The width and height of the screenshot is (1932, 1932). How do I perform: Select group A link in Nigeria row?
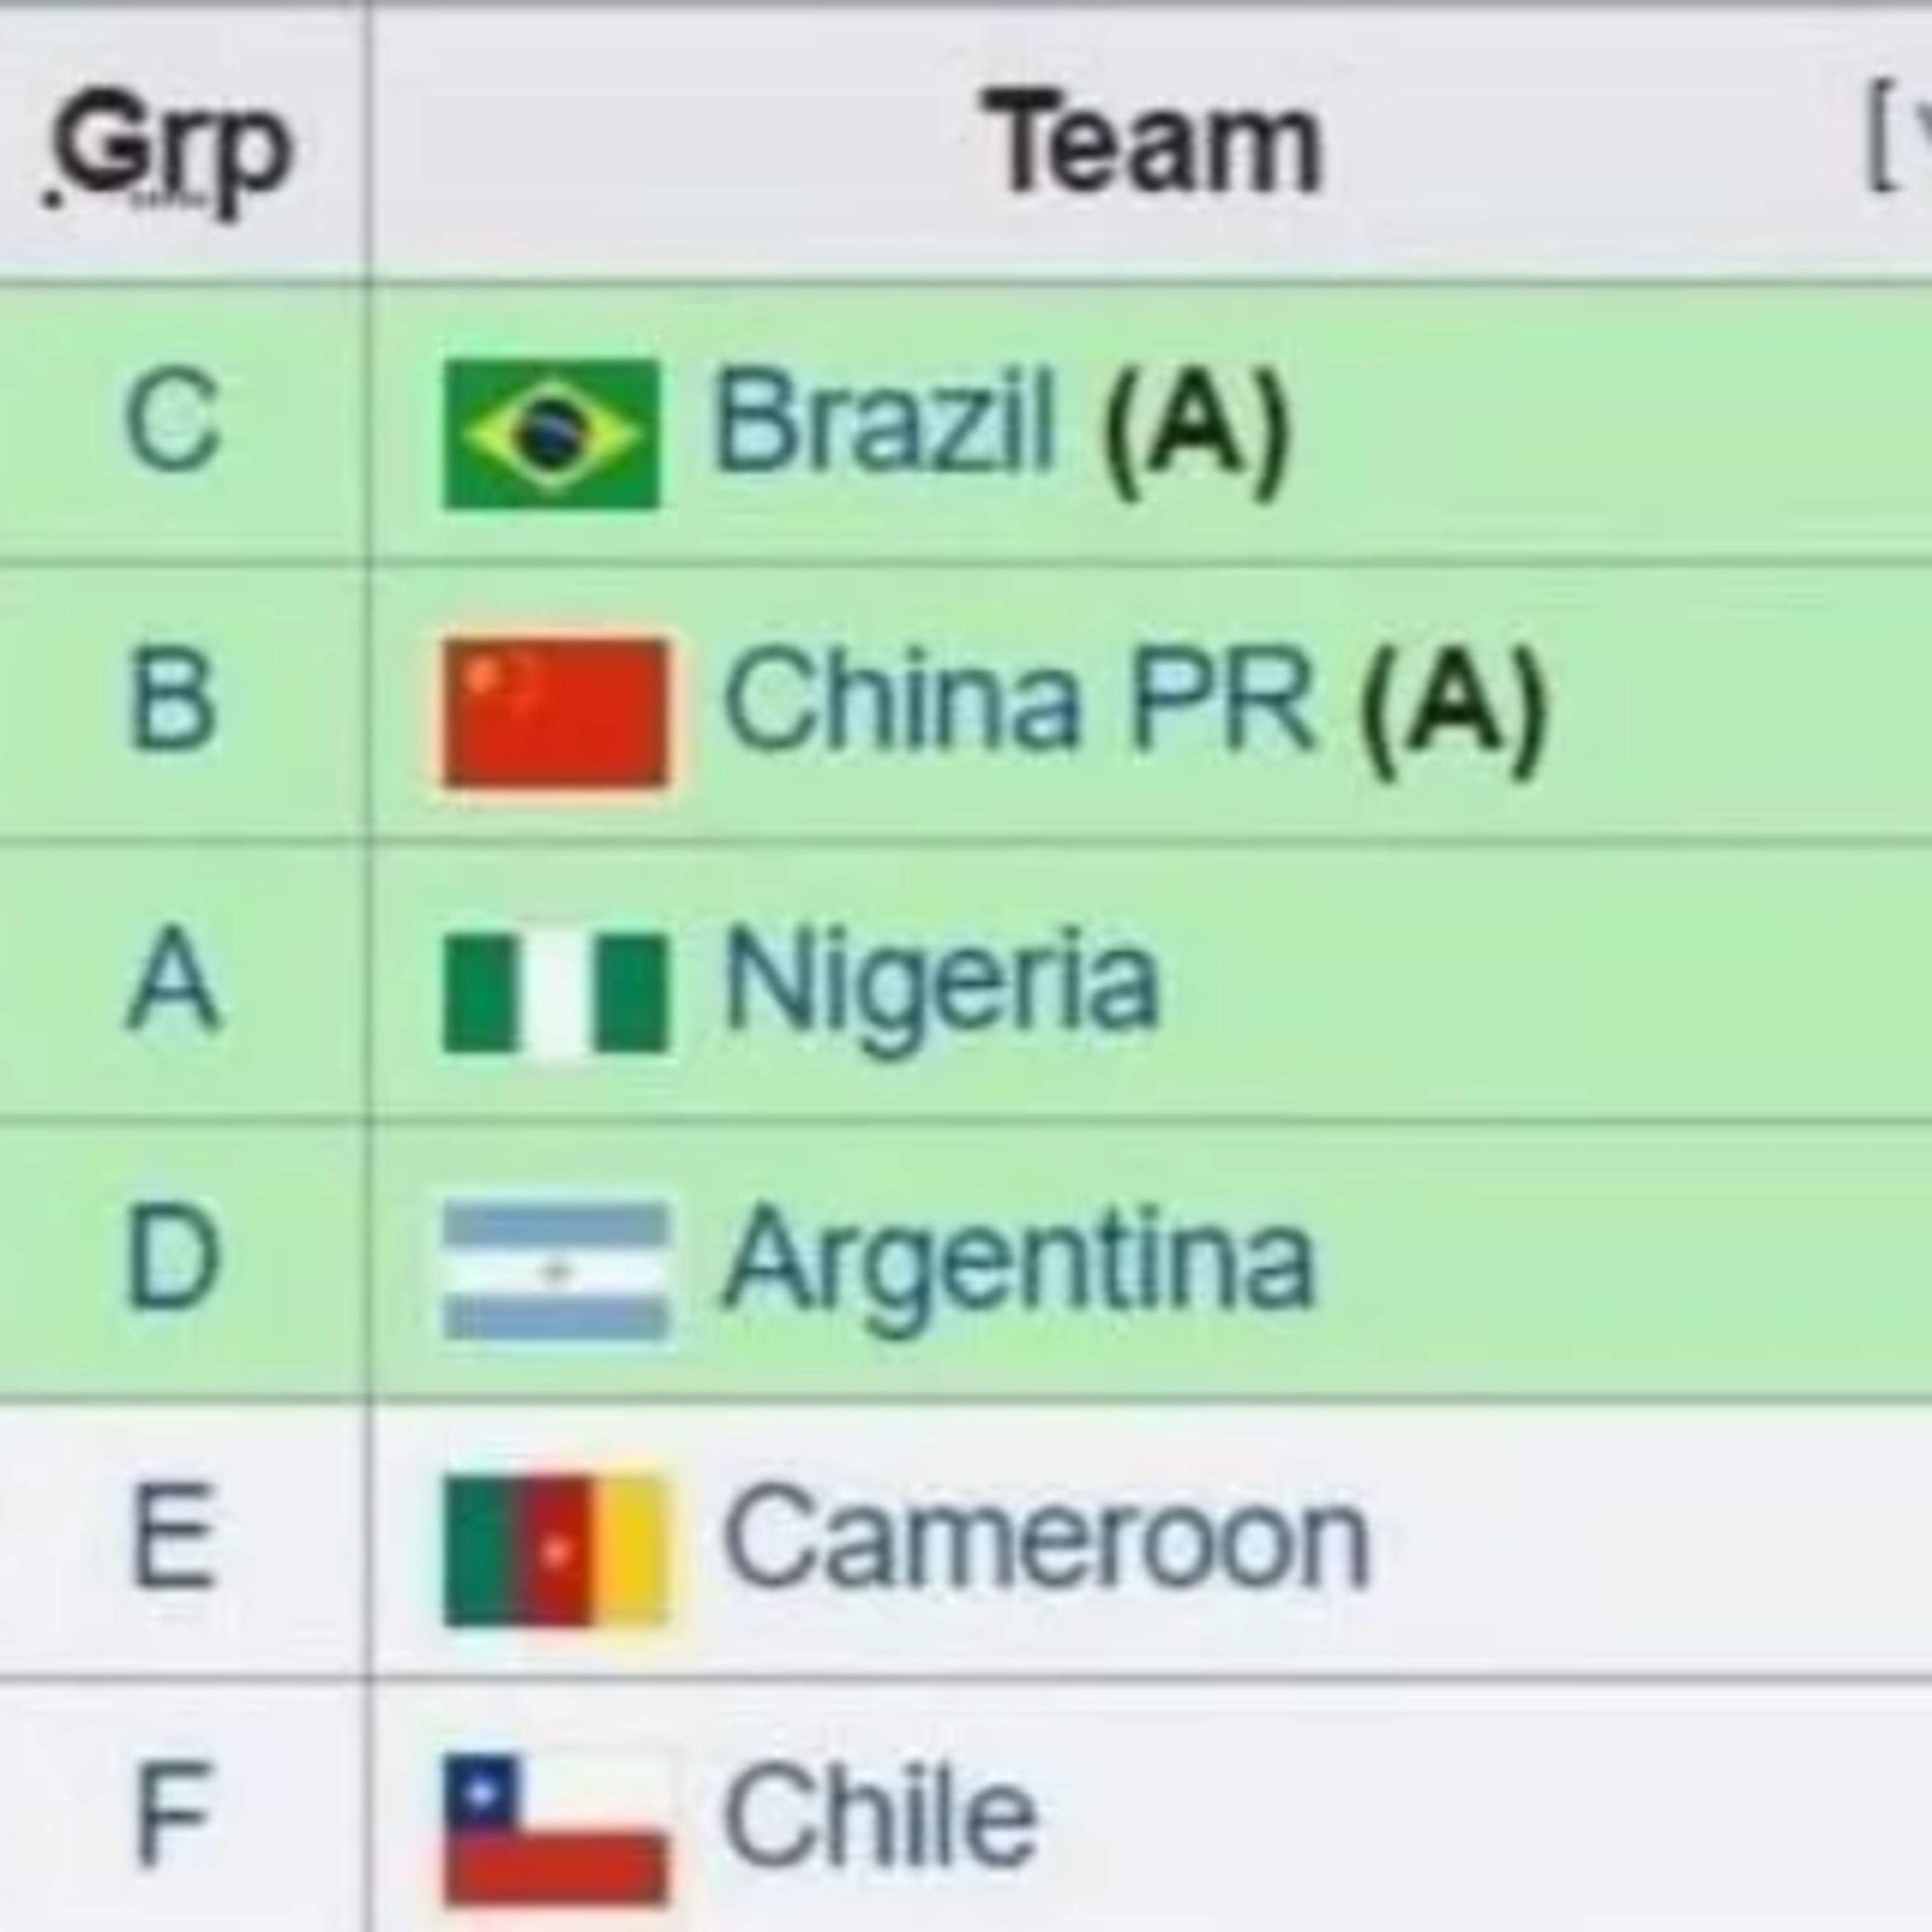[x=172, y=978]
